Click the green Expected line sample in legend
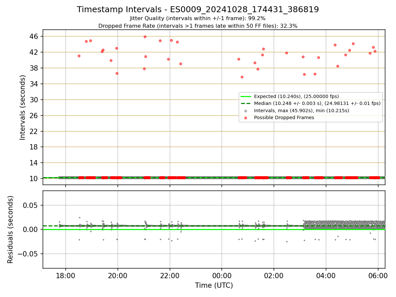The height and width of the screenshot is (297, 396). pyautogui.click(x=246, y=96)
